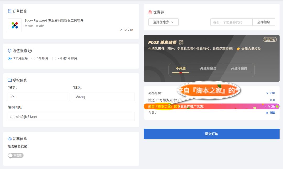The image size is (283, 169).
Task: Click the card icon beside 授权信息
Action: coord(10,80)
